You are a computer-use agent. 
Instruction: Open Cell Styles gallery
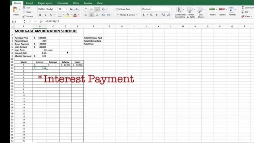tap(200, 12)
